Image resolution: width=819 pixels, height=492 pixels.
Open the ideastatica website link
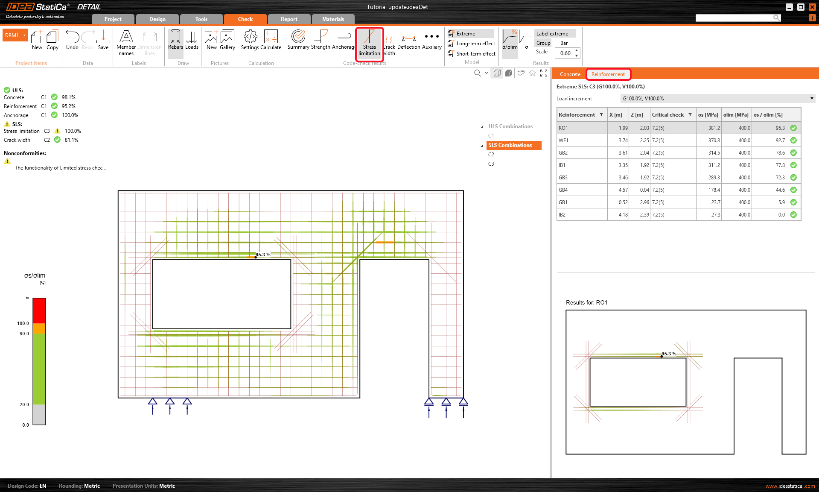click(790, 486)
